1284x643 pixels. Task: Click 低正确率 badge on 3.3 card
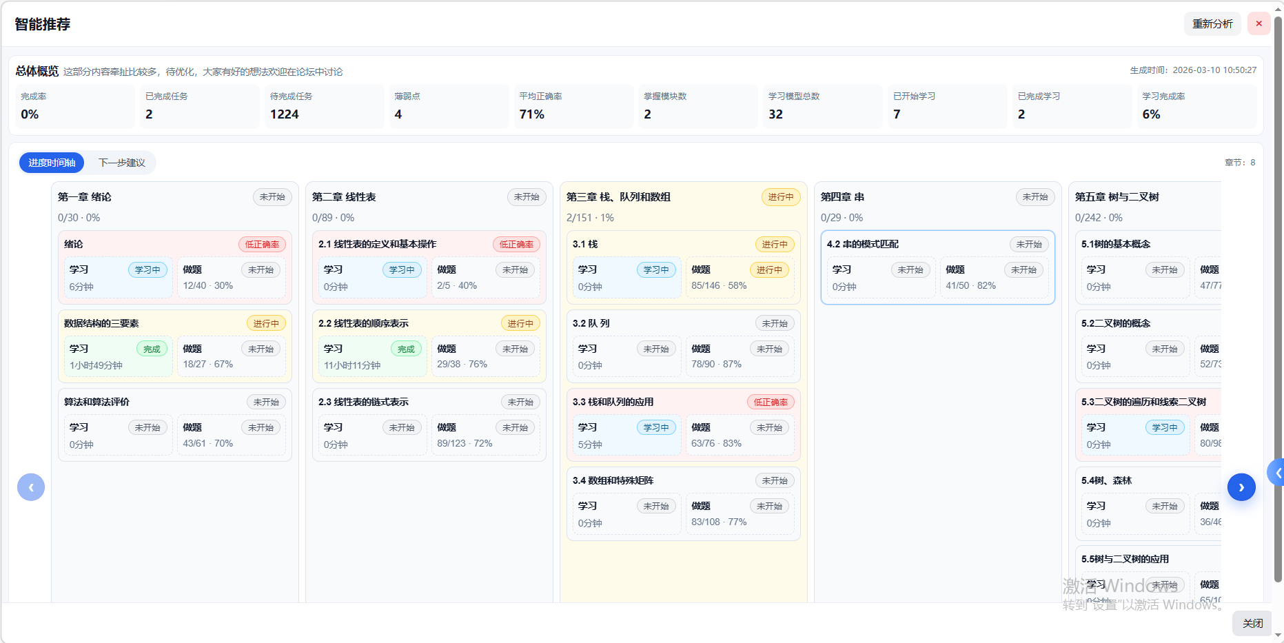[771, 402]
